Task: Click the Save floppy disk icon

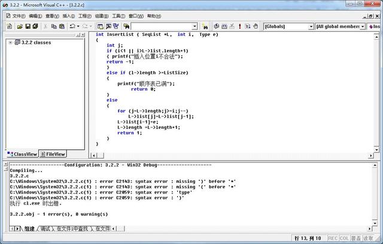Action: [x=28, y=26]
